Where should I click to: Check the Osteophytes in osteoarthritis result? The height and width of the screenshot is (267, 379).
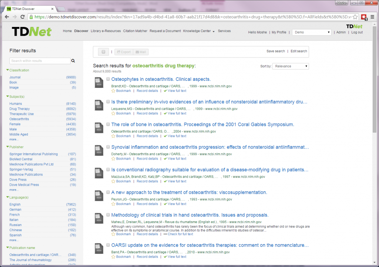[108, 79]
